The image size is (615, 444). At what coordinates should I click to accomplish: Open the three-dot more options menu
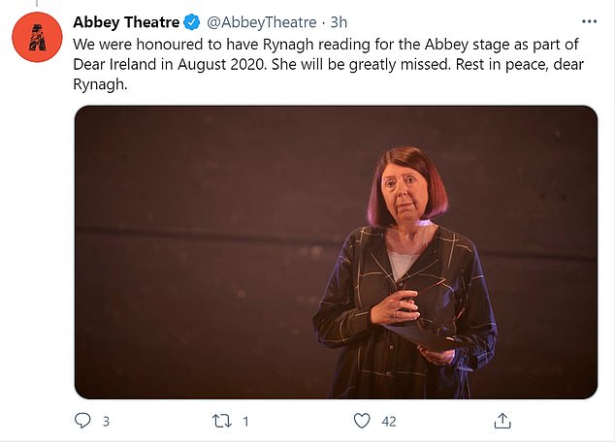pyautogui.click(x=589, y=21)
